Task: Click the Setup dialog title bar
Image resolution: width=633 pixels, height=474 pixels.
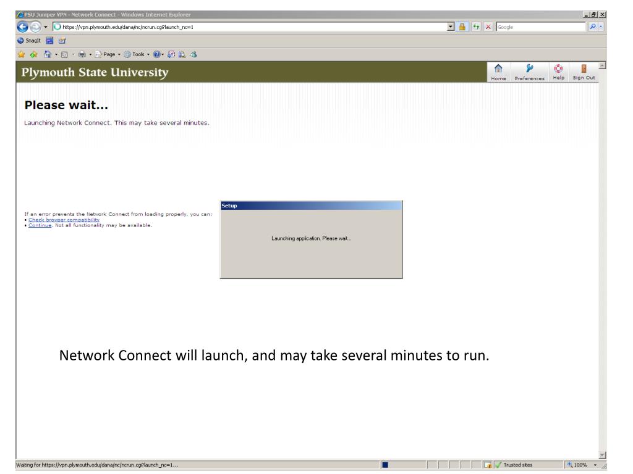Action: point(311,206)
